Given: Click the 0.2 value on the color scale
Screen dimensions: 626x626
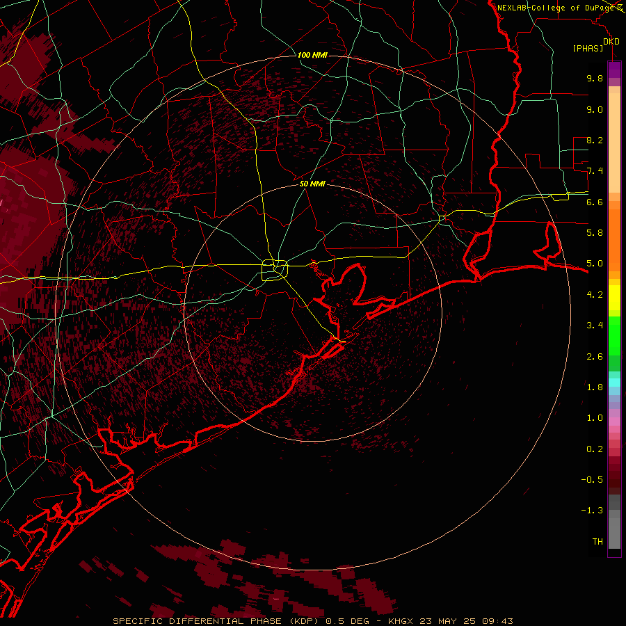Looking at the screenshot, I should click(x=595, y=449).
